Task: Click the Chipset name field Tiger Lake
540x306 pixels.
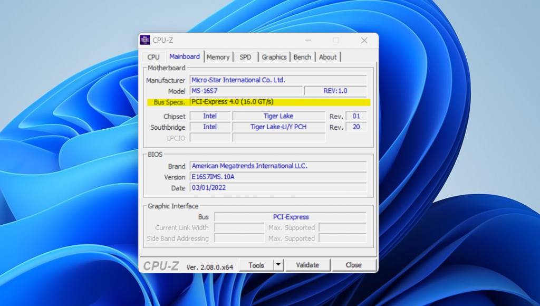Action: (x=278, y=116)
